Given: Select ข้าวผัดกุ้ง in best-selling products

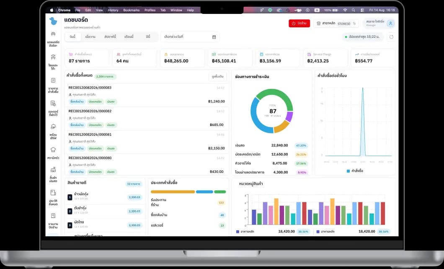Looking at the screenshot, I should [105, 197].
